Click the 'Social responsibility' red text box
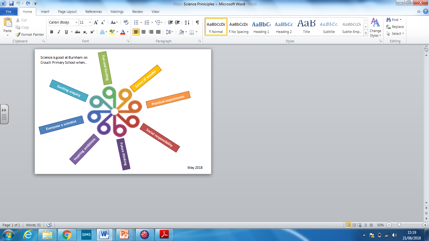The width and height of the screenshot is (429, 241). 160,138
